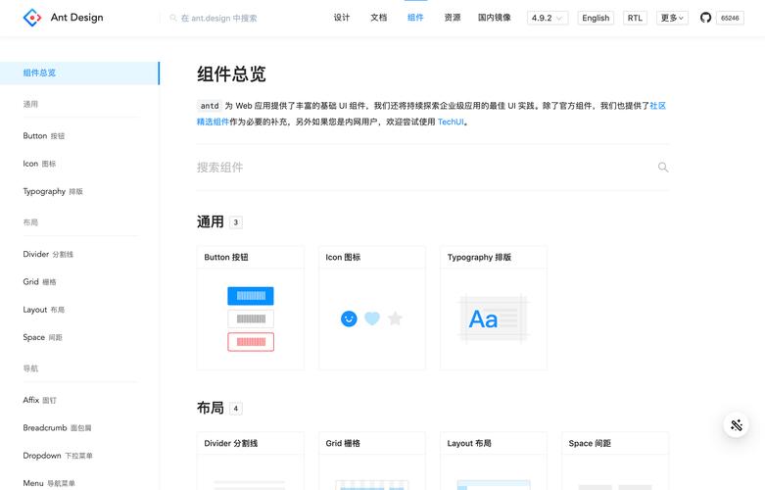Click the Ant Design logo icon
The width and height of the screenshot is (765, 490).
tap(32, 18)
